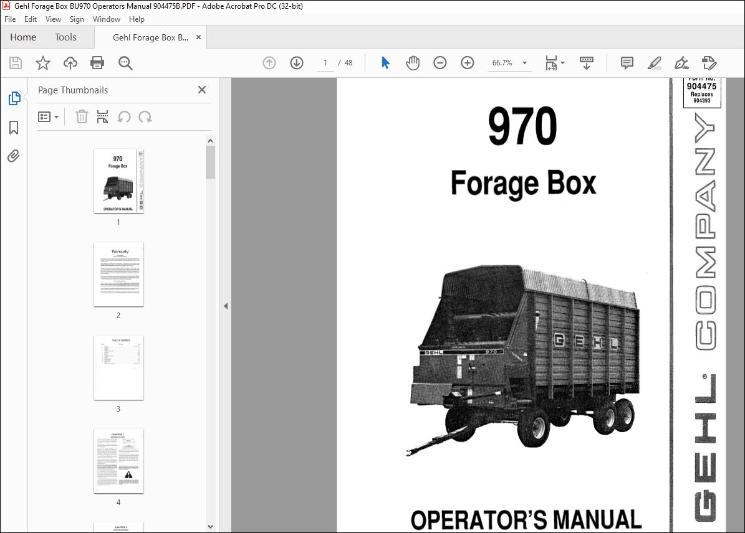Open the Find text magnifier tool
The height and width of the screenshot is (533, 745).
(x=125, y=63)
